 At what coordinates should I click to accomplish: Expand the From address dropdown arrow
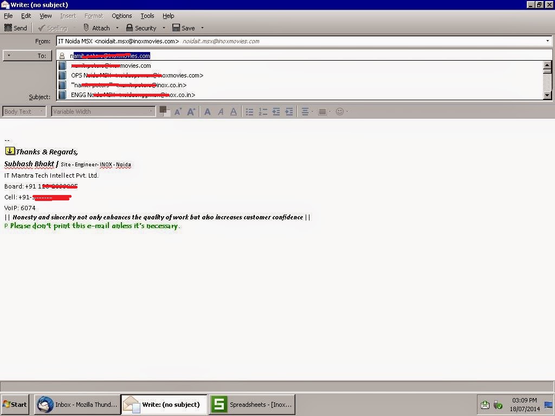(547, 41)
